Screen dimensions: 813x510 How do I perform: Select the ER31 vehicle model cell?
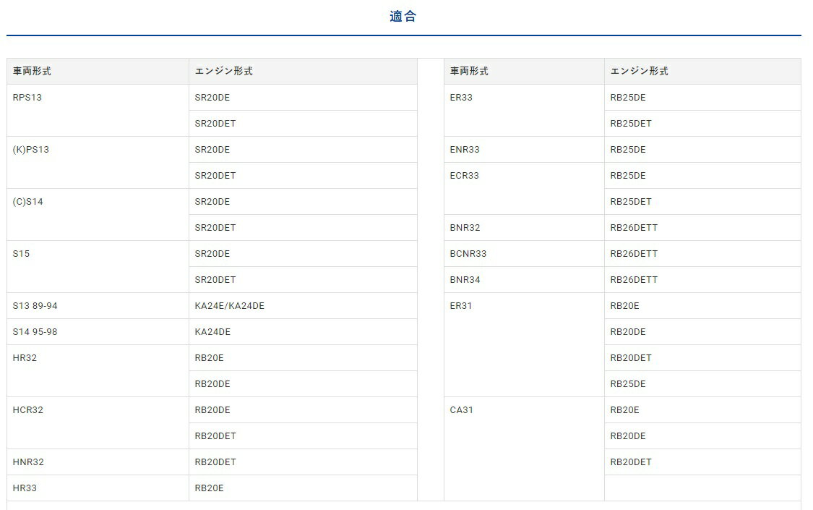click(461, 306)
